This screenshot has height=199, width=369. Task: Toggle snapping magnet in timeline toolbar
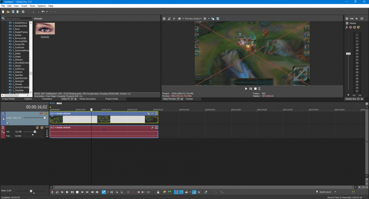pyautogui.click(x=176, y=192)
